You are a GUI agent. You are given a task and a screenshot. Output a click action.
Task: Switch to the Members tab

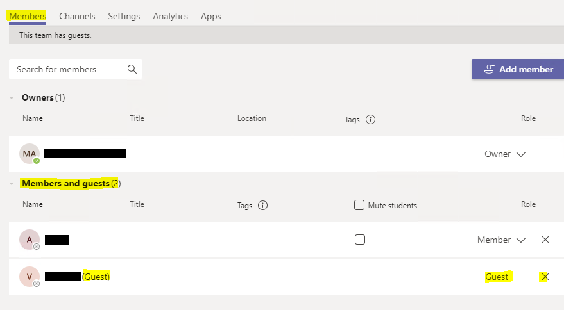tap(28, 16)
